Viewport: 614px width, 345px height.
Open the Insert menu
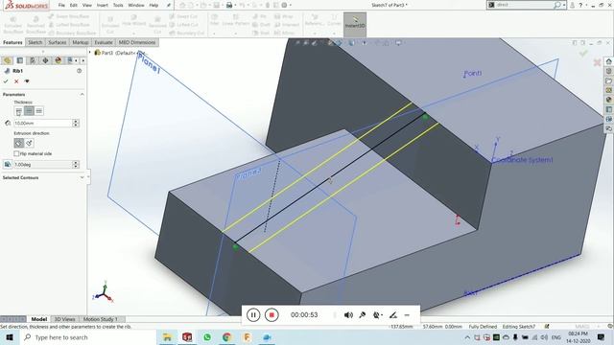click(103, 5)
